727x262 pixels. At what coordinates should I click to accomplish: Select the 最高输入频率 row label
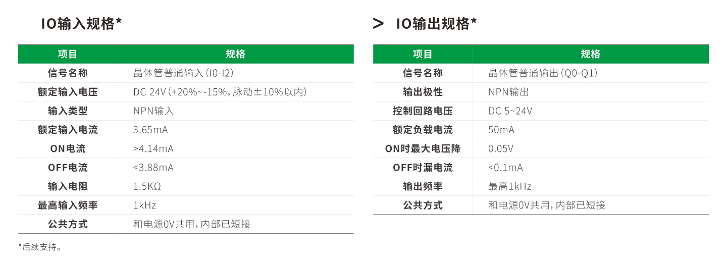click(x=68, y=205)
